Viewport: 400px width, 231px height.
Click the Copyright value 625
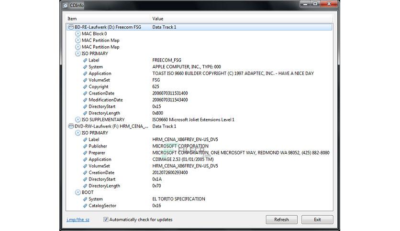(156, 86)
